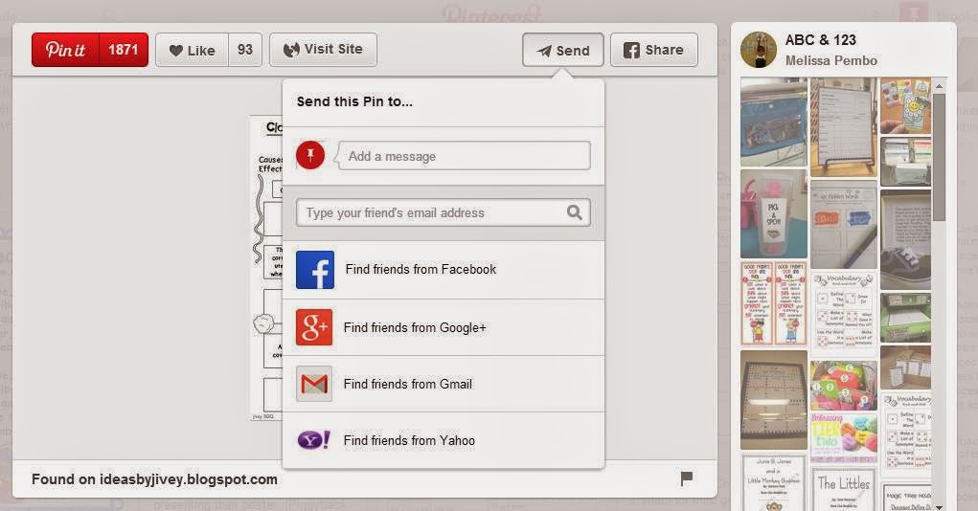
Task: Click the Gmail envelope icon
Action: coord(314,384)
